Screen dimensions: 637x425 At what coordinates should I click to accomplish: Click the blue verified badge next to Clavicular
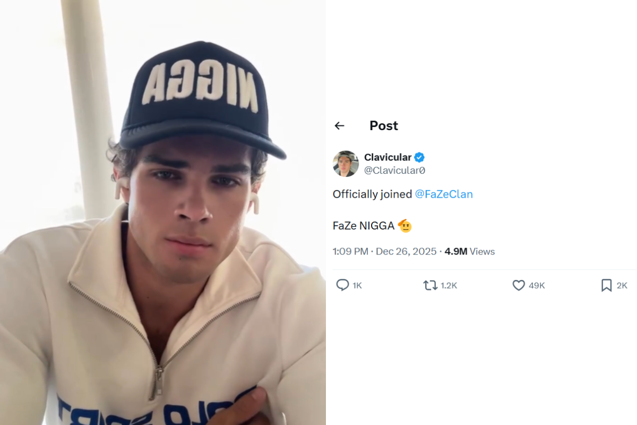(x=419, y=157)
